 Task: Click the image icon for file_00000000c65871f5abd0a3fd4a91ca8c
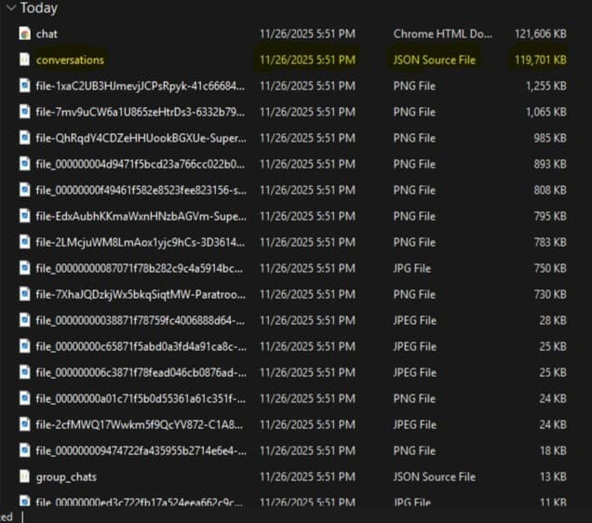point(25,346)
